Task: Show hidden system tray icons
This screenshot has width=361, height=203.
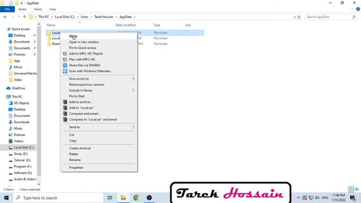Action: [x=298, y=198]
